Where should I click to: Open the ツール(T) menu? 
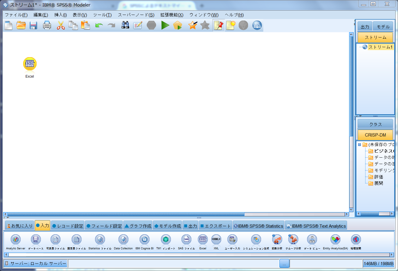(x=102, y=15)
